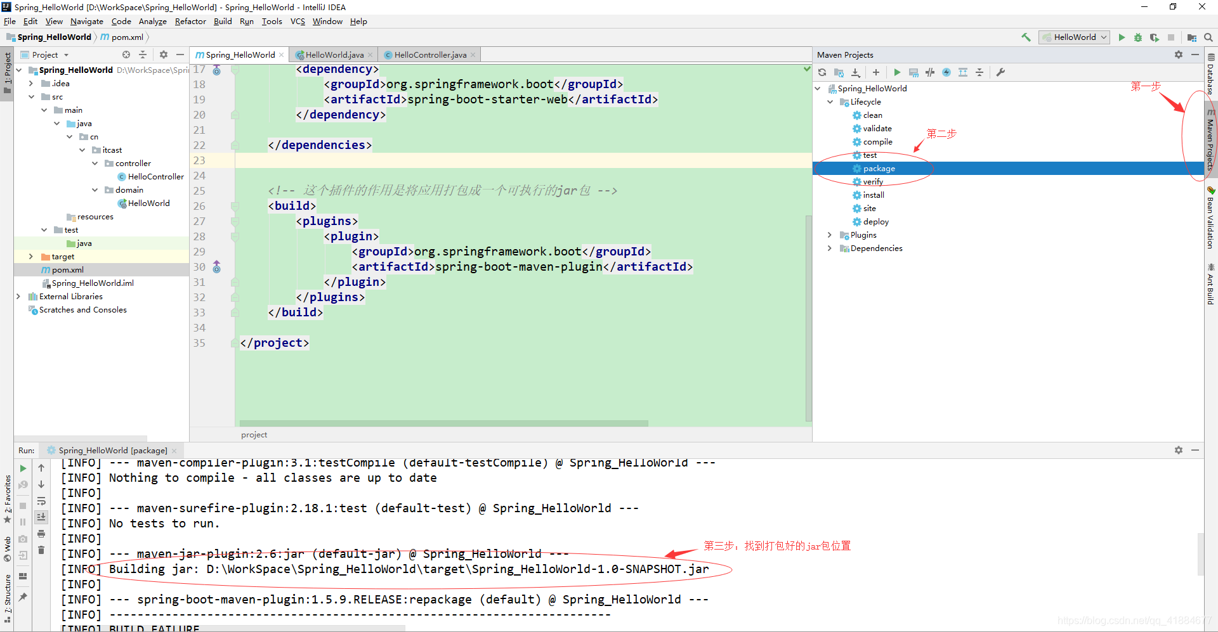This screenshot has height=632, width=1218.
Task: Click Generate Sources and Update Folders icon
Action: [x=839, y=72]
